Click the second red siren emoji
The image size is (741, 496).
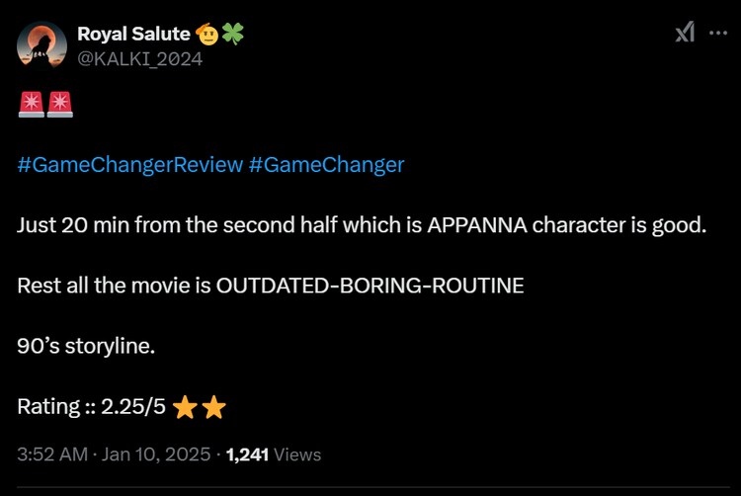[60, 104]
